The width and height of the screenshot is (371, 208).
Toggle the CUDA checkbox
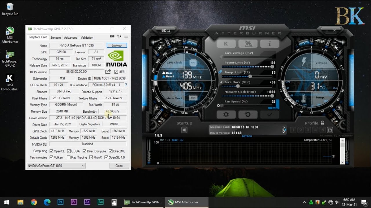click(69, 151)
